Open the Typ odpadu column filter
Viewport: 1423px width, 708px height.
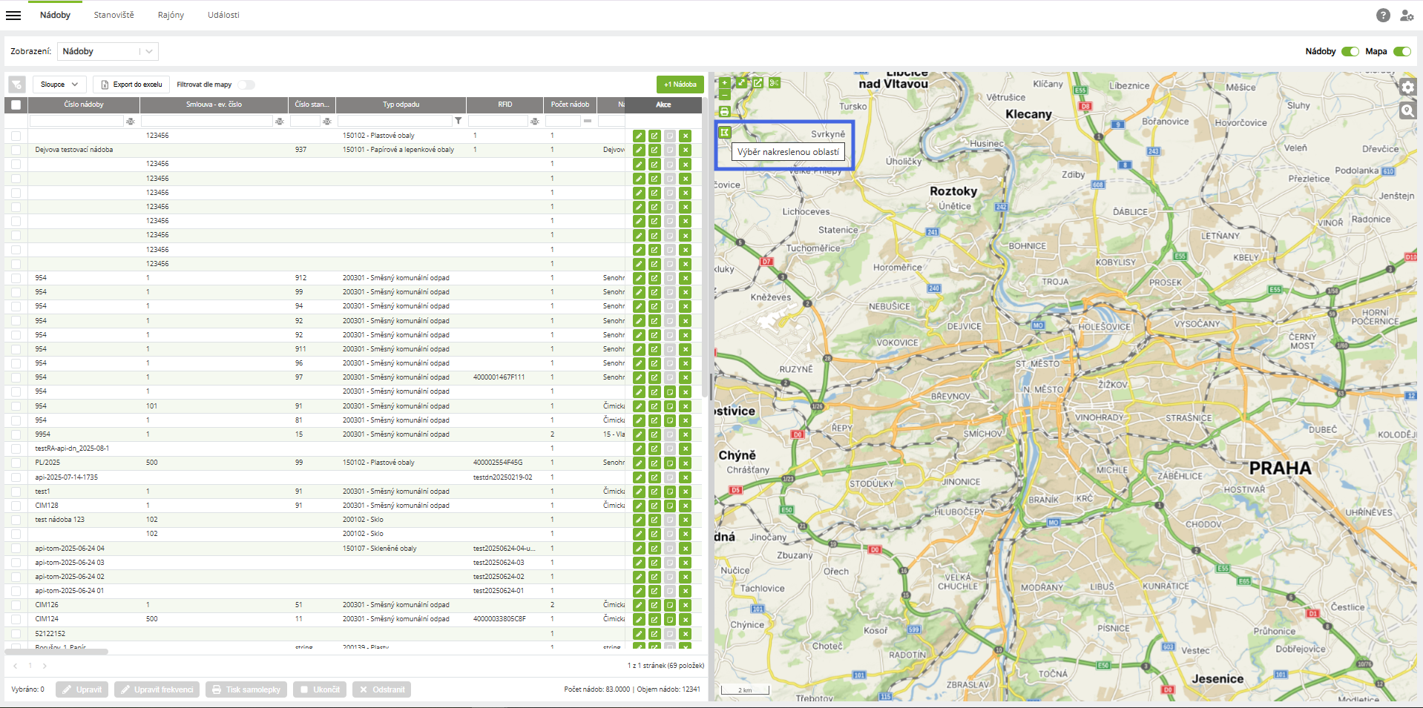(x=458, y=121)
